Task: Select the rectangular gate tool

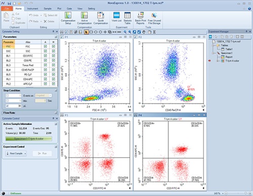Action: pos(91,32)
